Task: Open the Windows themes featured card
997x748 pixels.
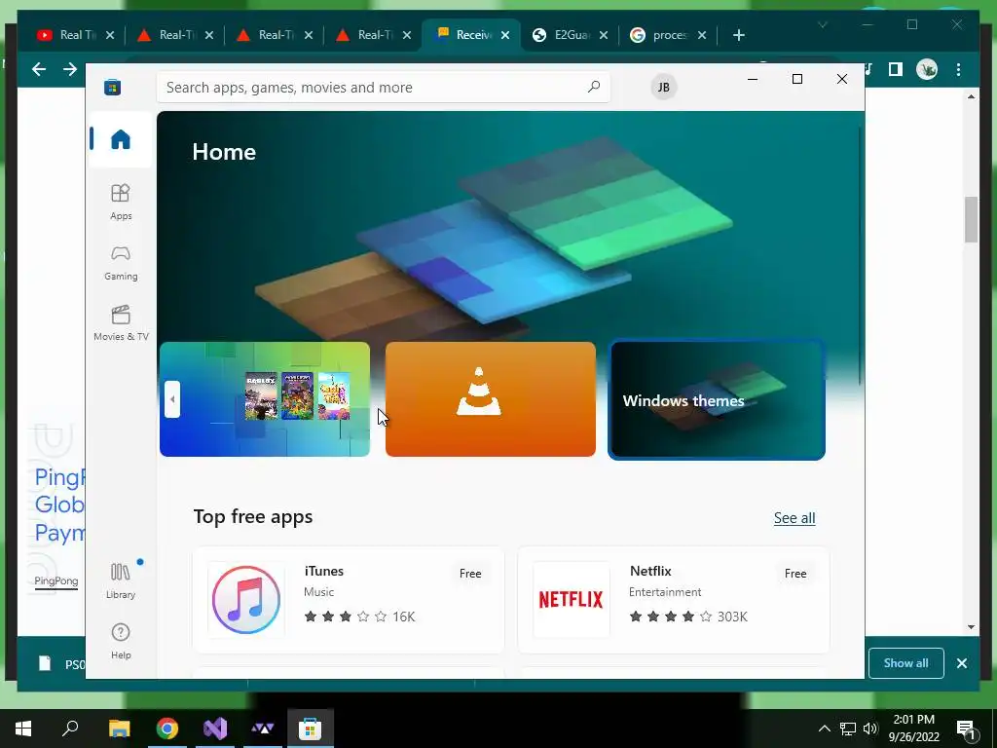Action: click(717, 399)
